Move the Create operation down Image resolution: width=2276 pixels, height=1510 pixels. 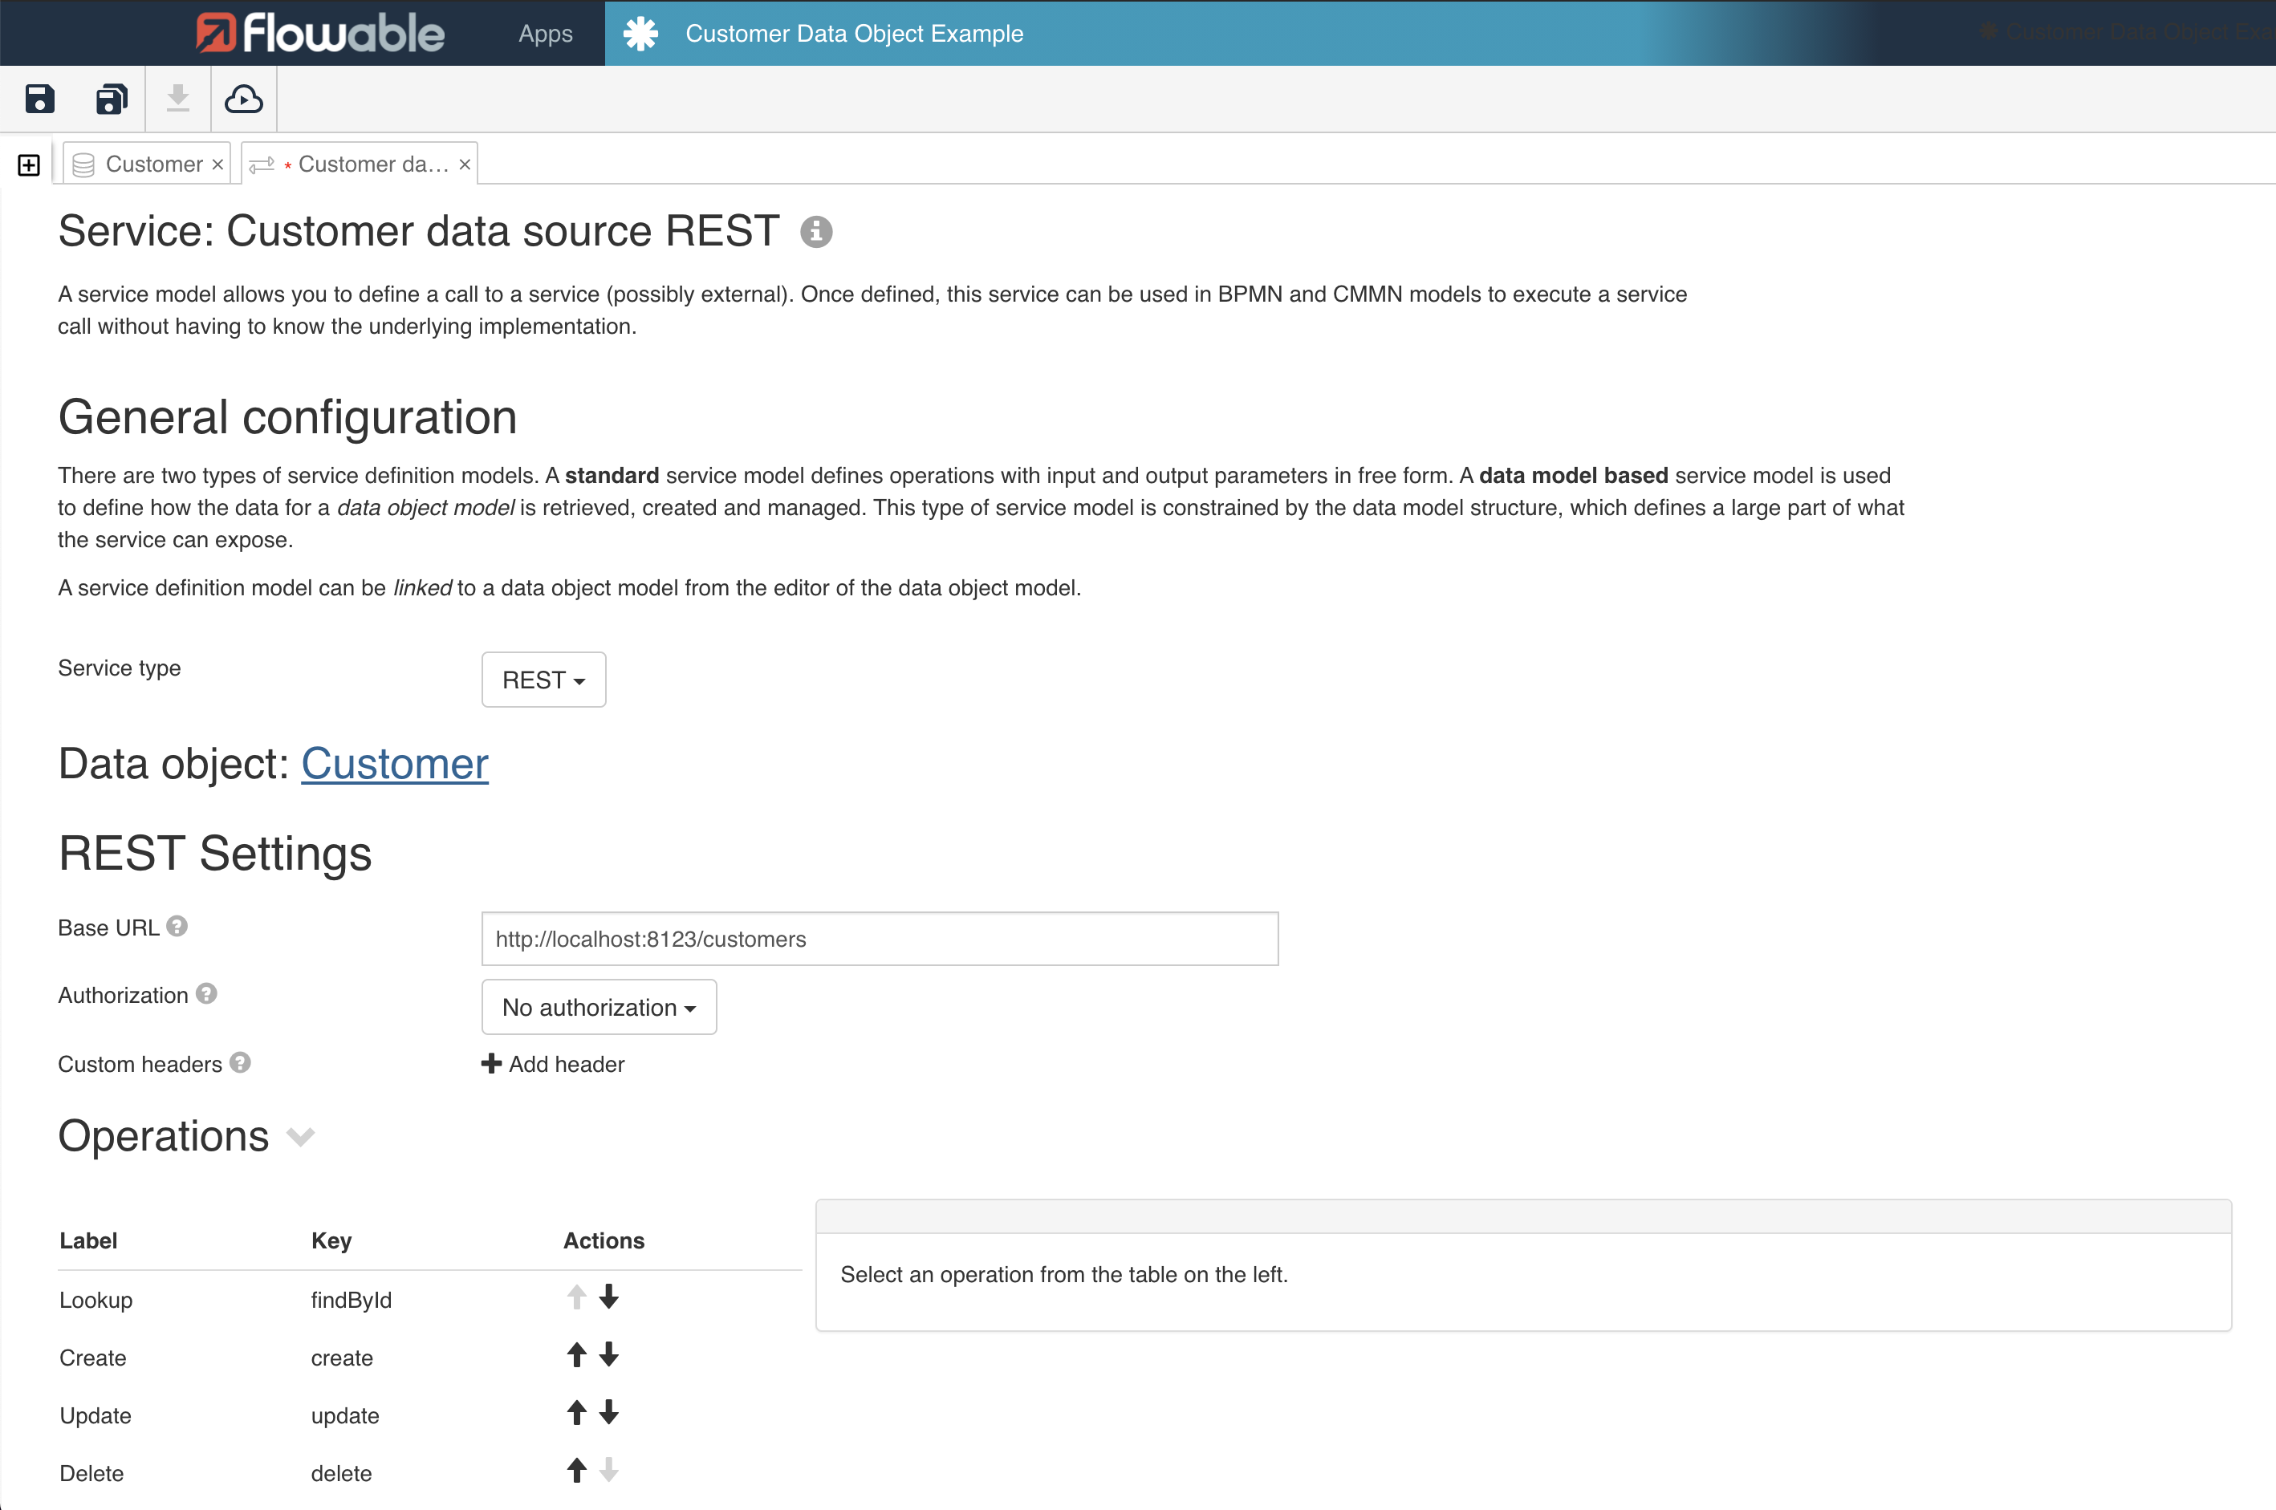tap(609, 1355)
